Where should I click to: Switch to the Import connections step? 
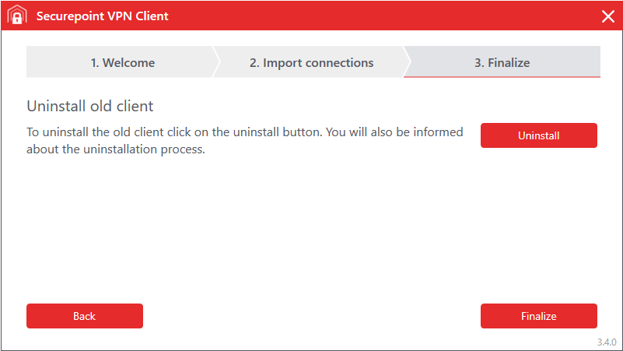point(311,63)
